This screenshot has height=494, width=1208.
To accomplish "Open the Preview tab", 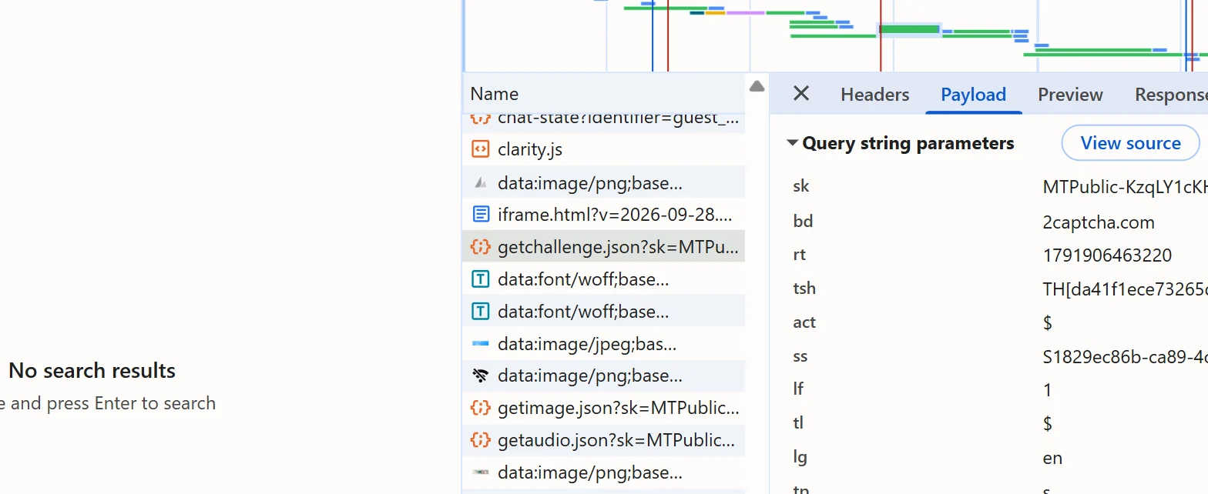I will (1070, 95).
